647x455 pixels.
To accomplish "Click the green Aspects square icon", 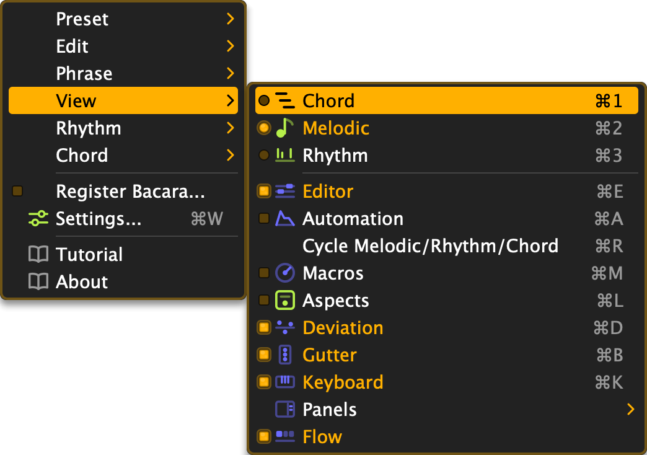I will point(284,300).
